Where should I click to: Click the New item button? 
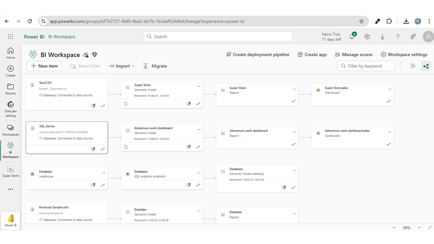coord(44,66)
